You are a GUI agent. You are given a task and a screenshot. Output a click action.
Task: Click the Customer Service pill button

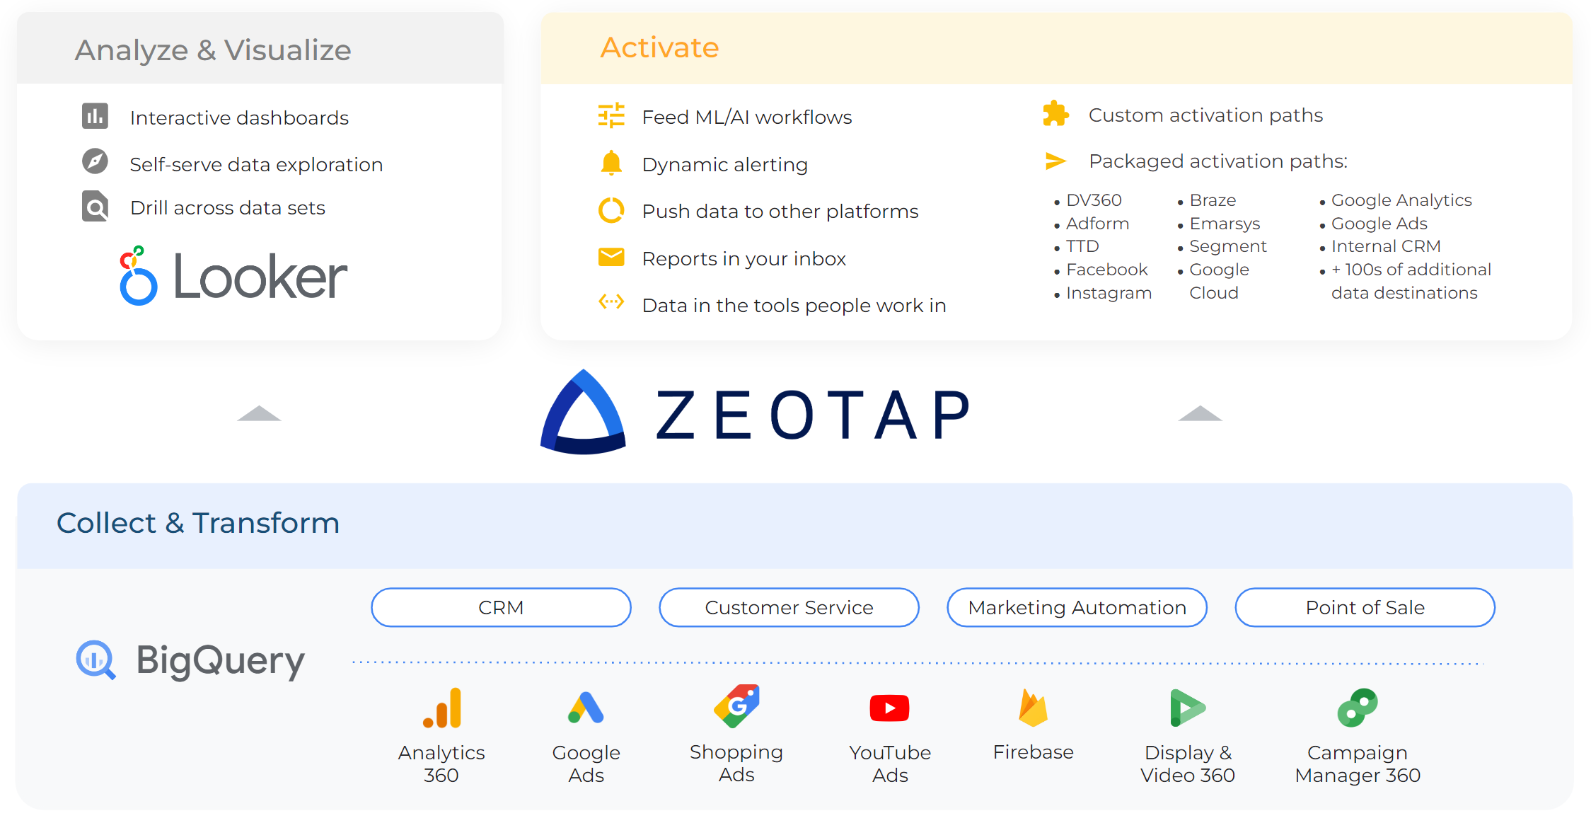pos(789,608)
